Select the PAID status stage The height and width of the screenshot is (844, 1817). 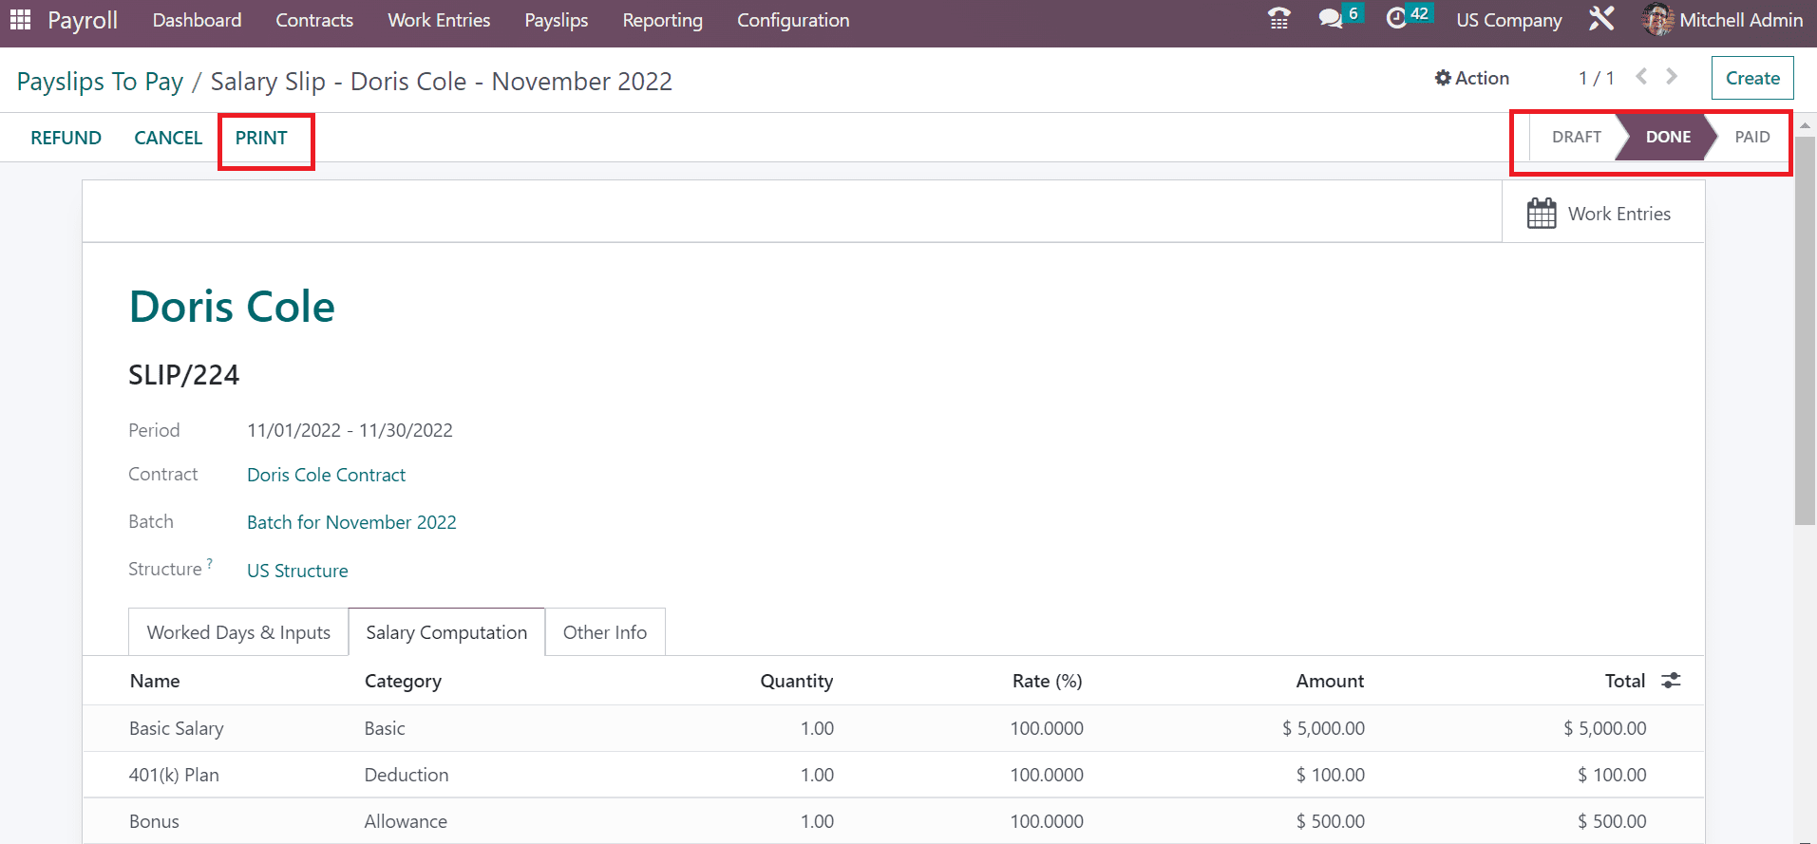pyautogui.click(x=1751, y=137)
